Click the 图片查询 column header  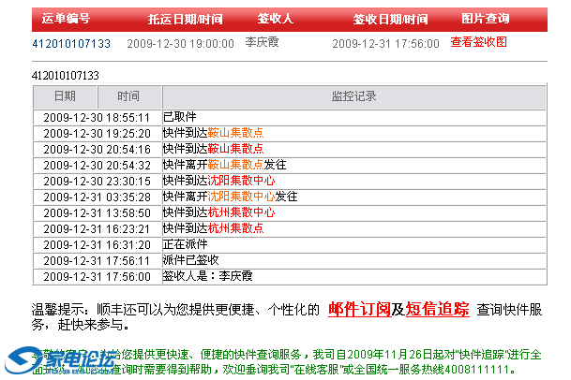[x=486, y=19]
